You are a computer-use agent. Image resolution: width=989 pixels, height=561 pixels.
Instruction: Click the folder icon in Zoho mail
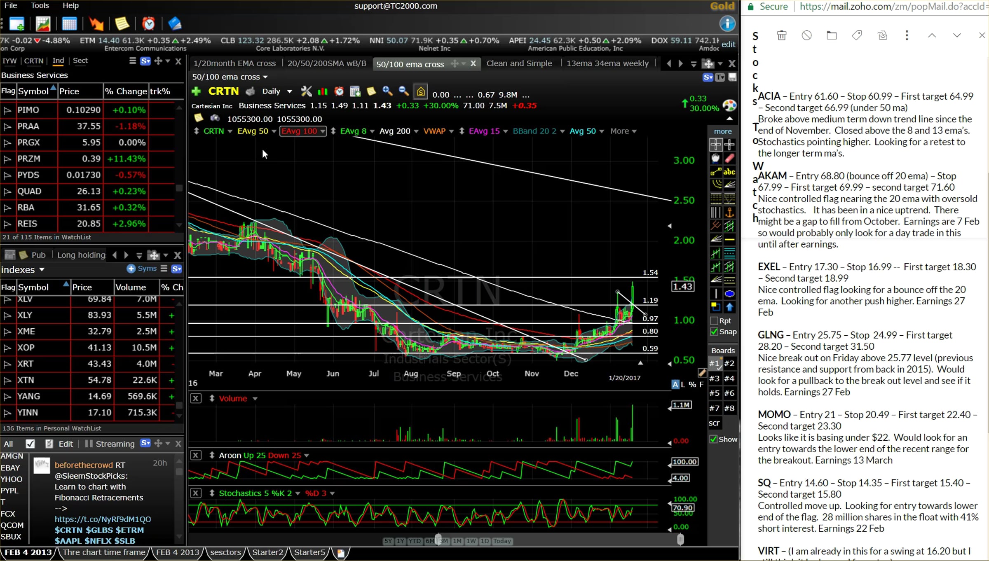pyautogui.click(x=832, y=35)
